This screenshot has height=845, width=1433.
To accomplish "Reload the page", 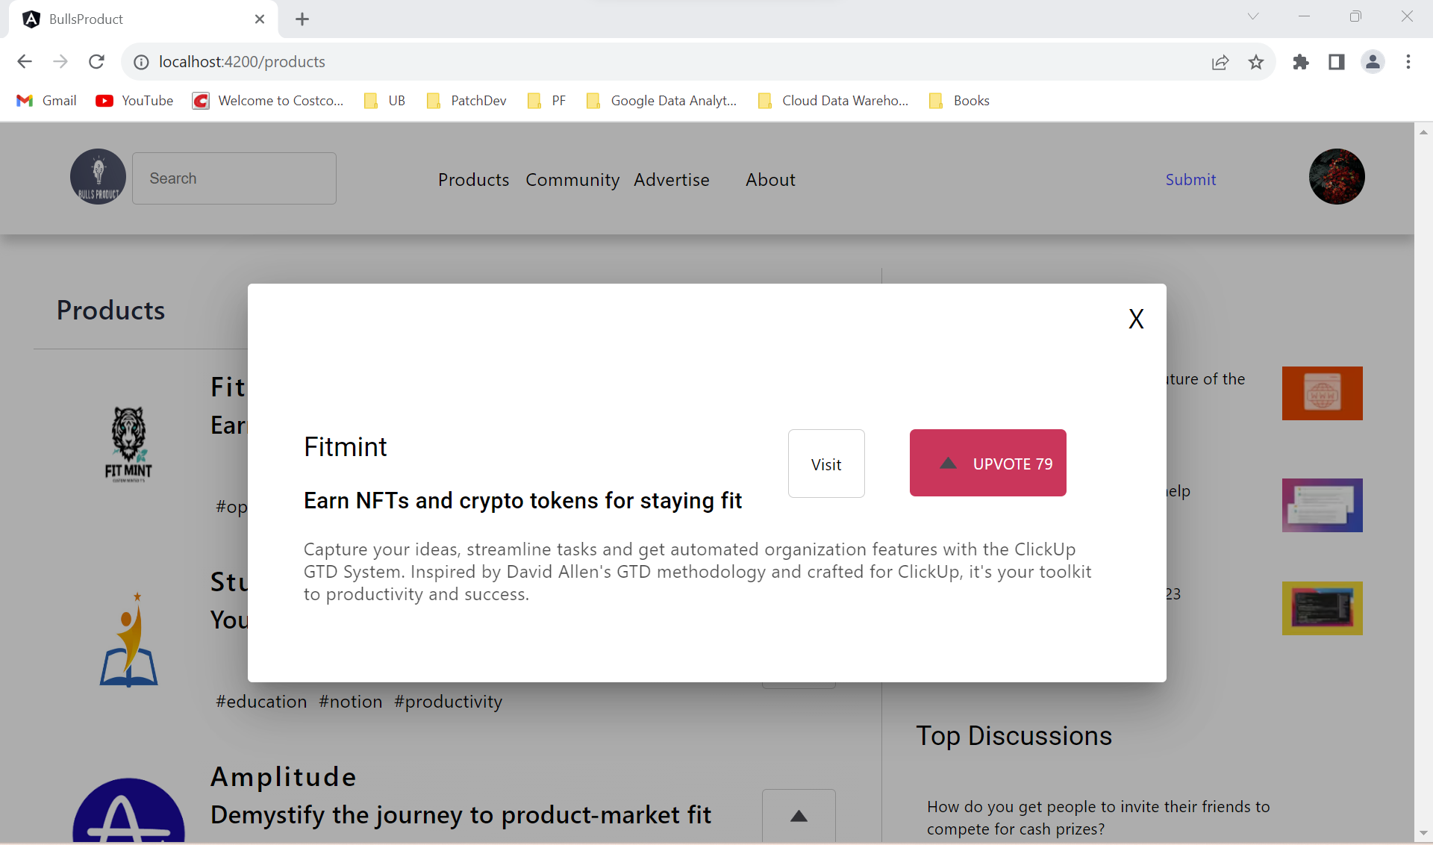I will [x=96, y=62].
